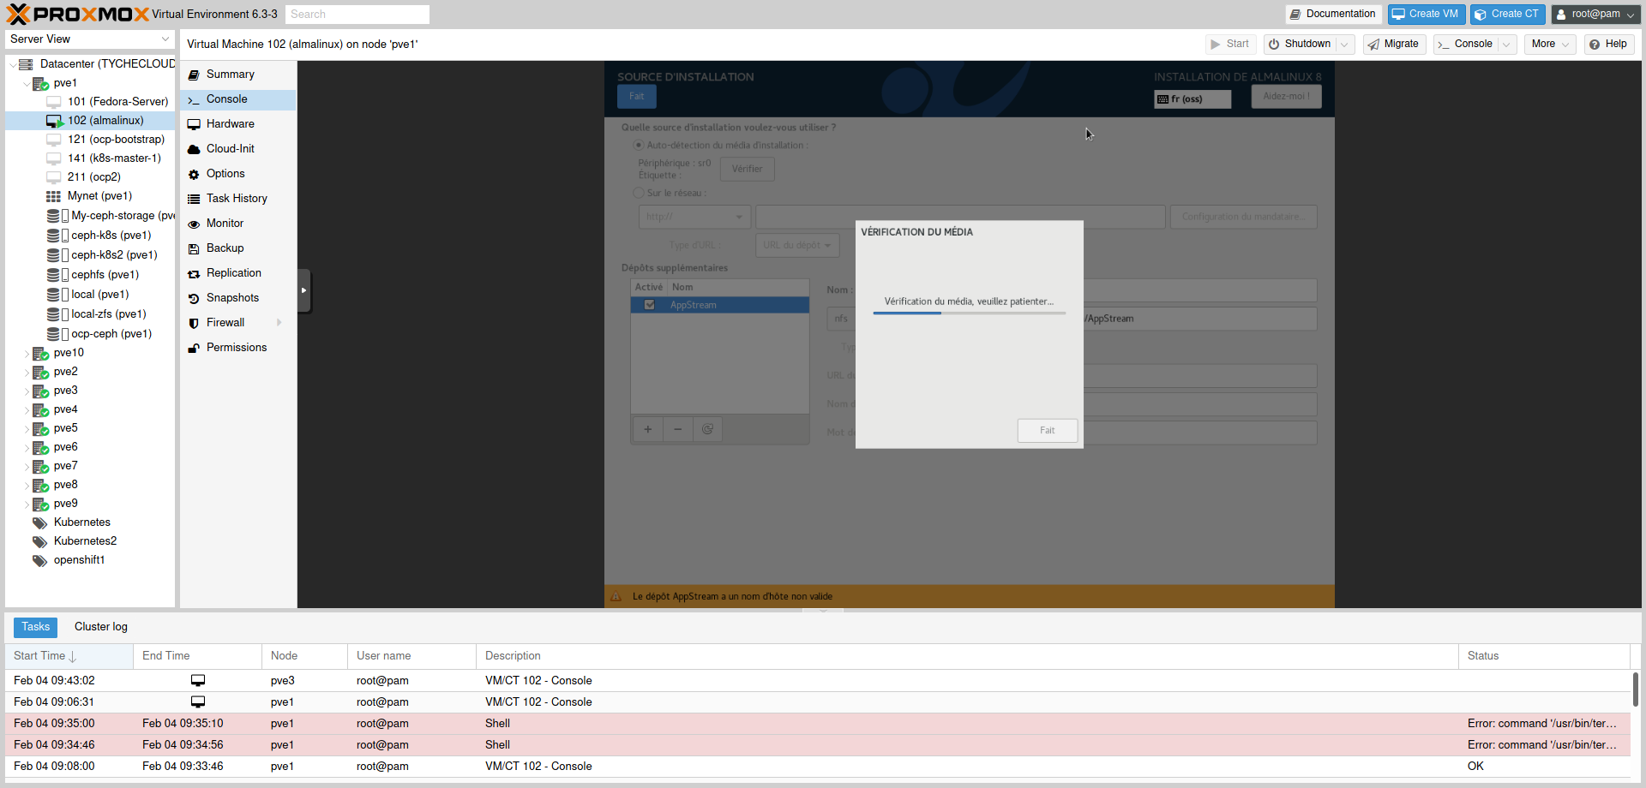1646x788 pixels.
Task: Select VM 141 (k8s-master-1) icon
Action: pyautogui.click(x=53, y=158)
